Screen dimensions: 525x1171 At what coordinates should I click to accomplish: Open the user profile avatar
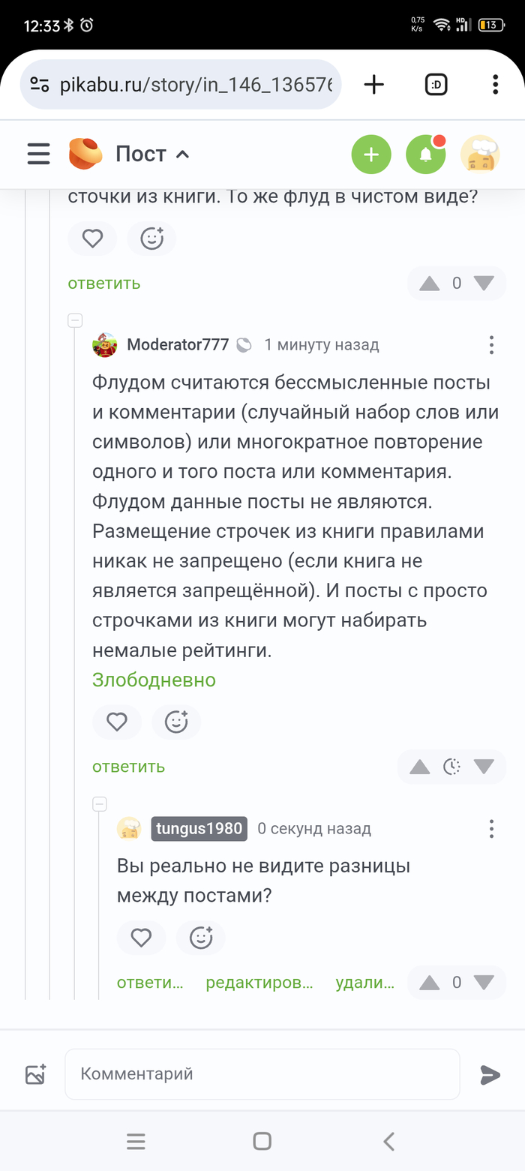pyautogui.click(x=480, y=155)
